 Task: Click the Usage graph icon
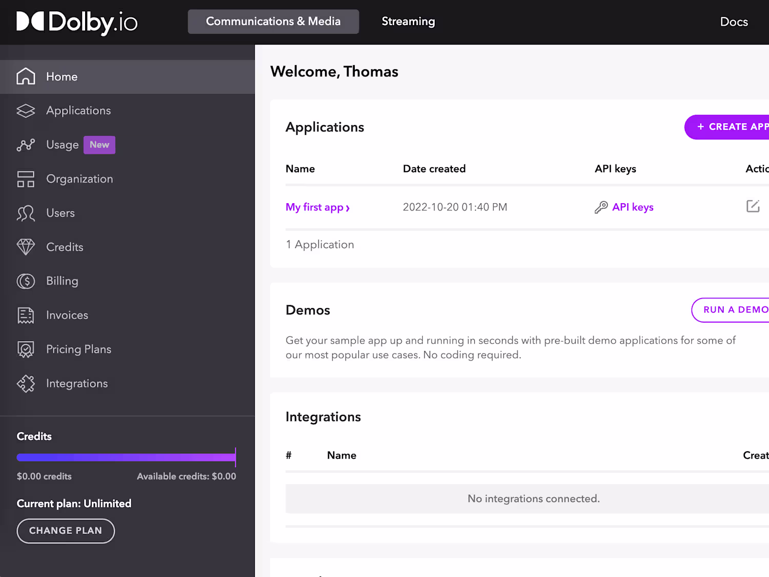26,145
